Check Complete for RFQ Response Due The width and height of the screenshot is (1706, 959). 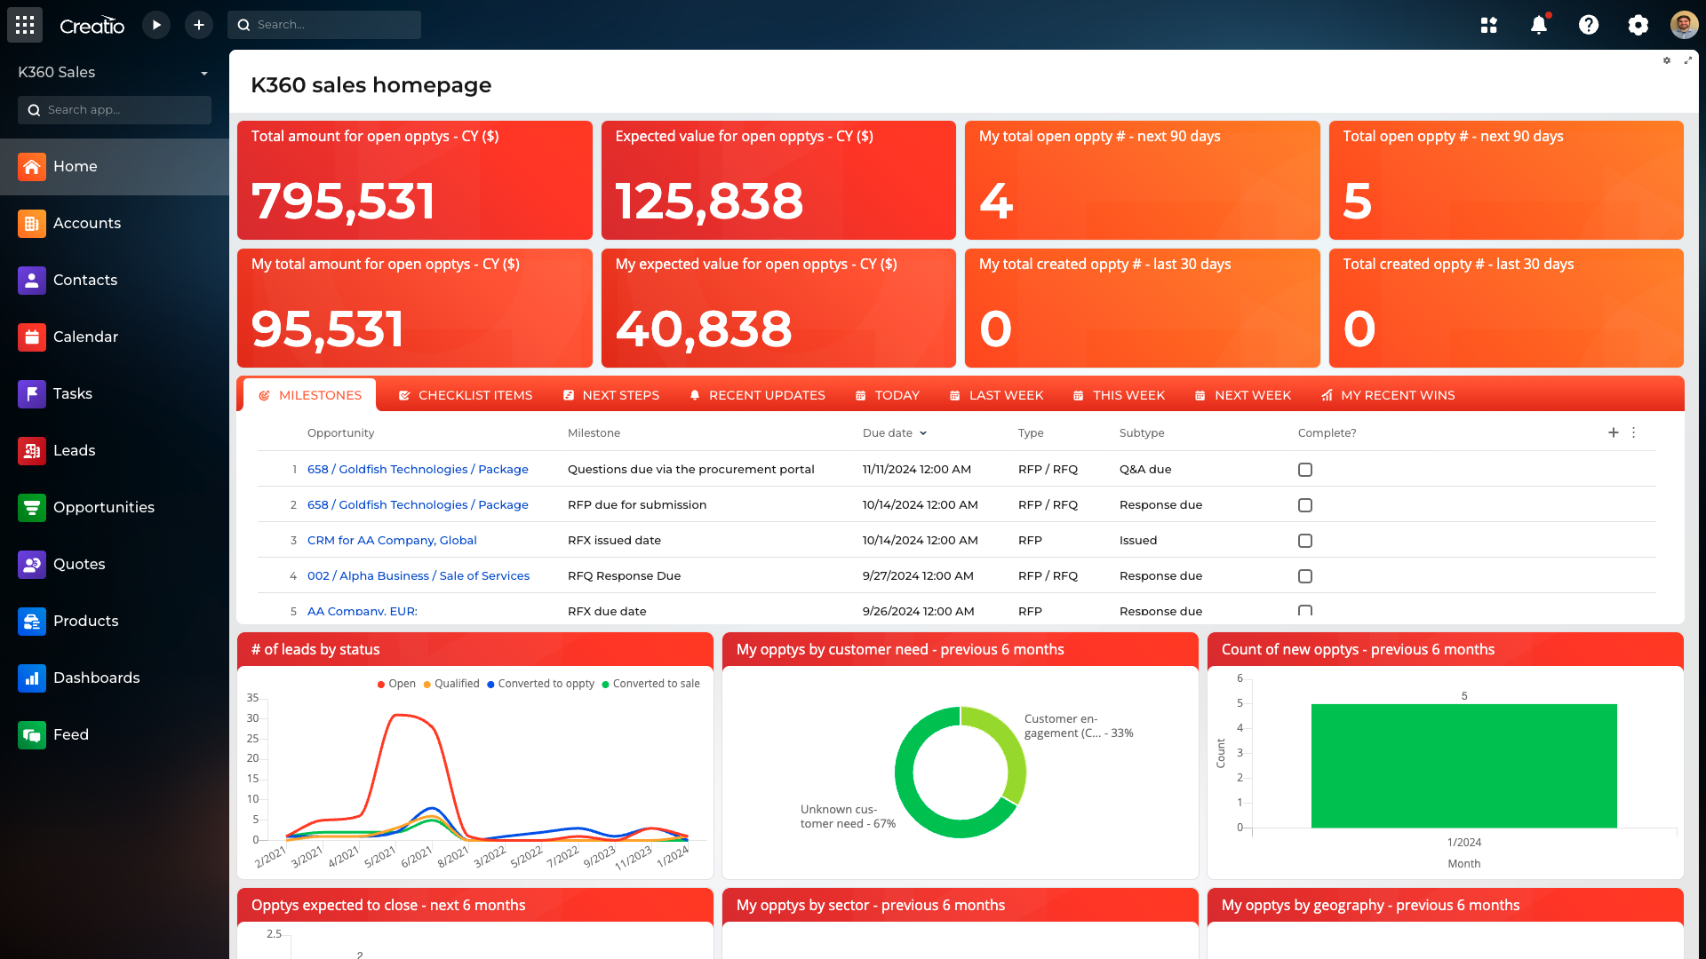tap(1305, 576)
